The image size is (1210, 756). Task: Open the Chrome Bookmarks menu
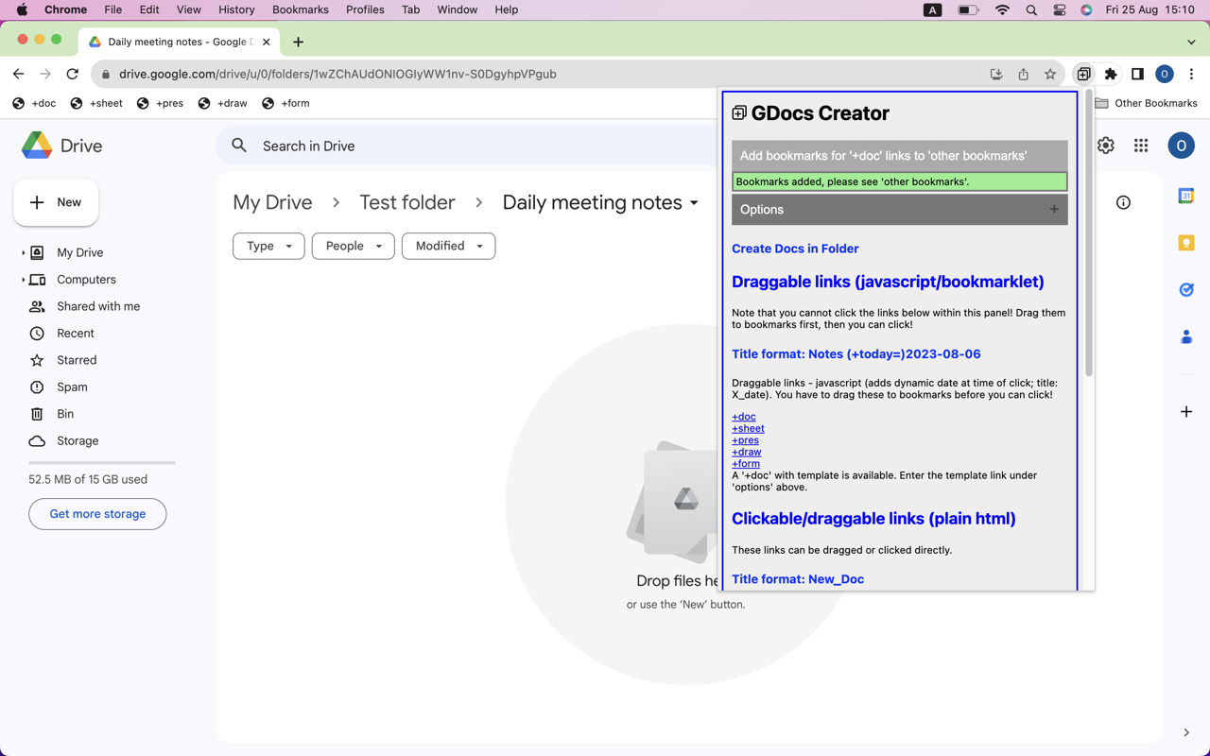pos(300,9)
